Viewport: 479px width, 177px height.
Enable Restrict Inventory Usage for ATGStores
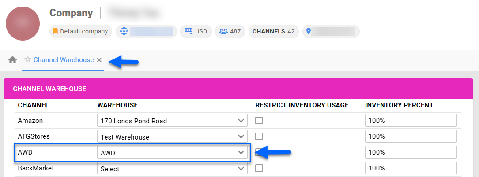point(259,136)
